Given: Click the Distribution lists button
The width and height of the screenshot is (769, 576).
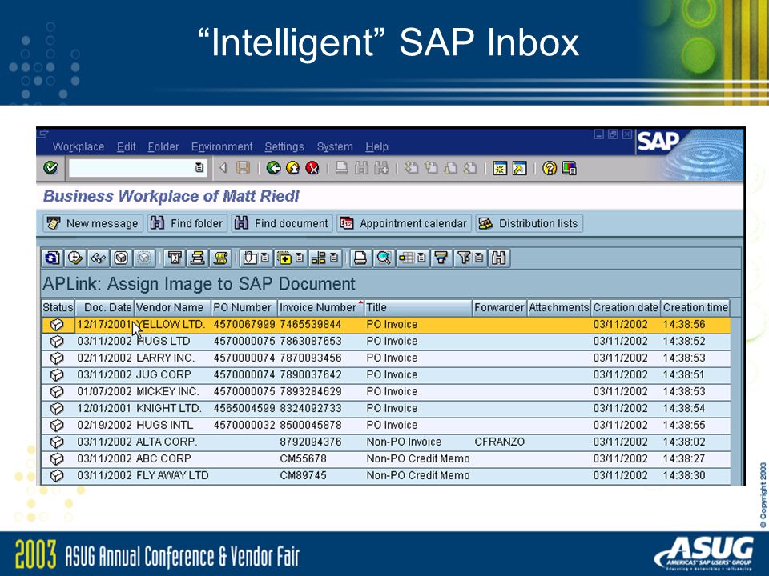Looking at the screenshot, I should [x=529, y=223].
